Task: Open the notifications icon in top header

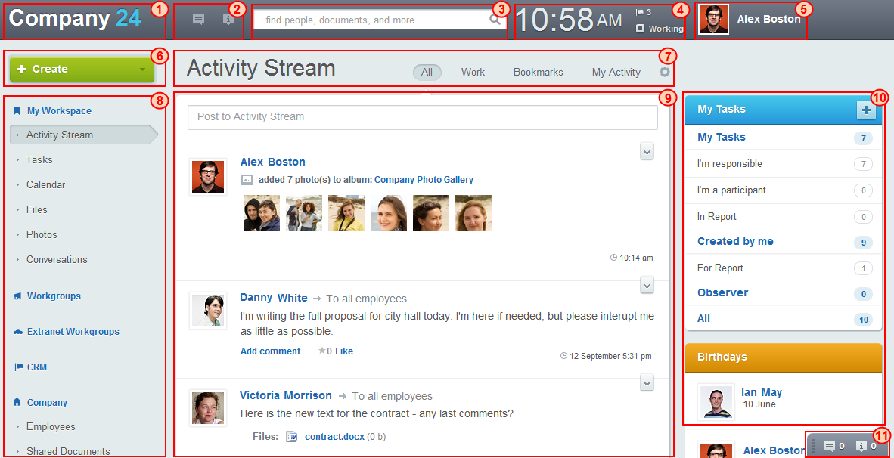Action: [228, 20]
